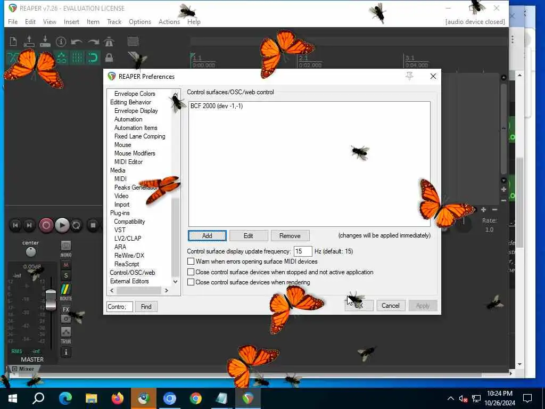Open the Options menu
This screenshot has height=409, width=545.
[x=140, y=21]
